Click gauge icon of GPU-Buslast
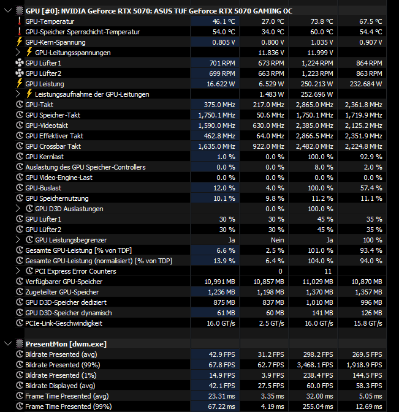The width and height of the screenshot is (399, 412). pos(20,188)
